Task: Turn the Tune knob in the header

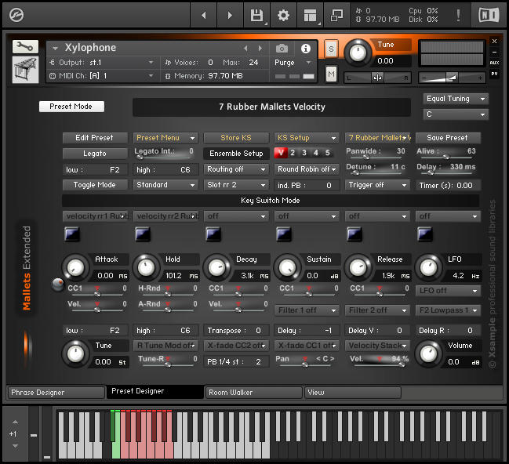Action: tap(358, 53)
